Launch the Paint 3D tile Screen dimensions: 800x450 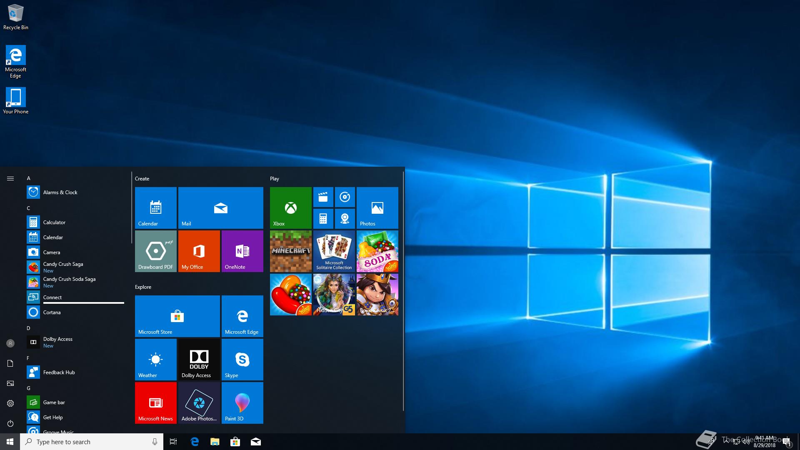click(x=242, y=402)
